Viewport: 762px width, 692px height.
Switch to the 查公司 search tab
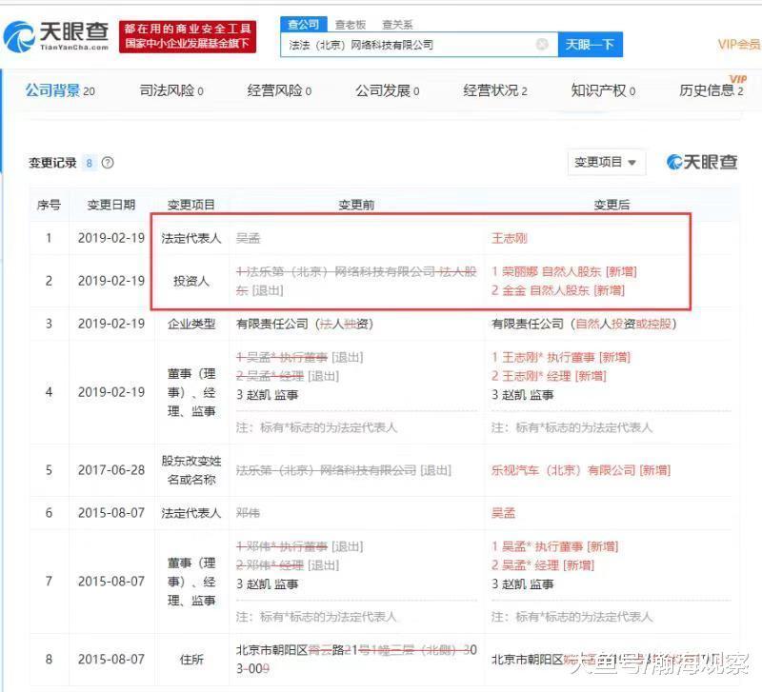(x=304, y=24)
